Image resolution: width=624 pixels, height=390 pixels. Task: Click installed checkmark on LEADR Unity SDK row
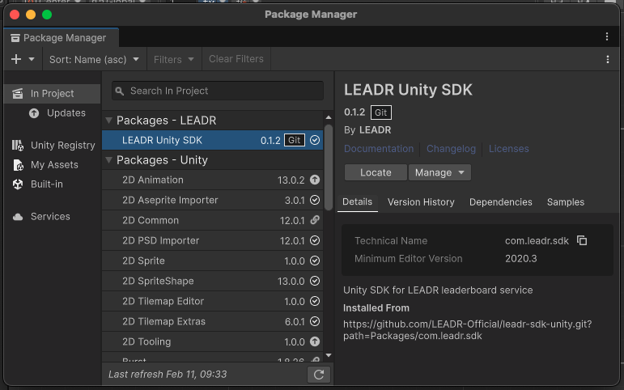coord(315,140)
